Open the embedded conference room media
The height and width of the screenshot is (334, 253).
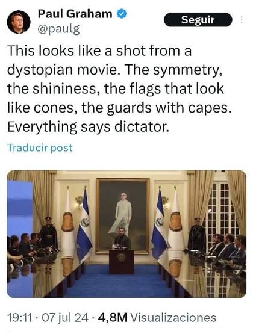click(x=126, y=233)
